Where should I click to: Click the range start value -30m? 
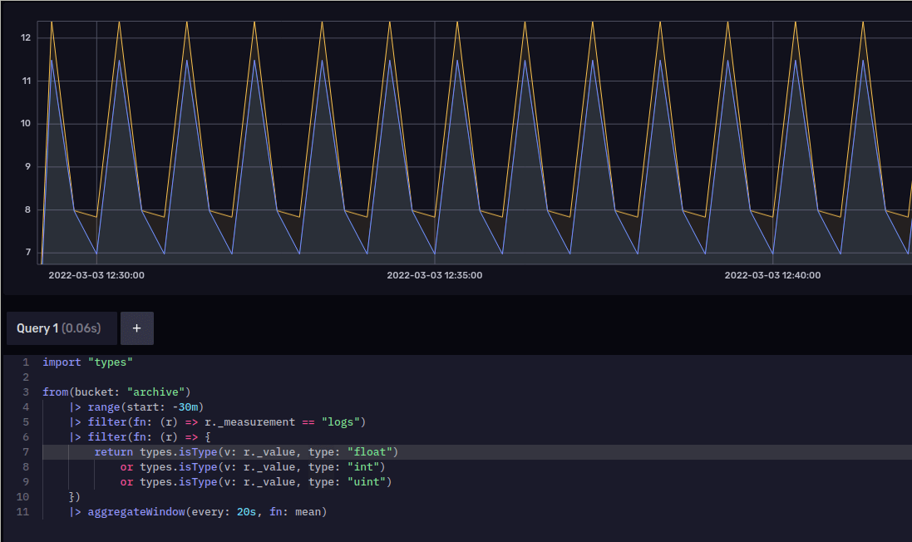[185, 406]
